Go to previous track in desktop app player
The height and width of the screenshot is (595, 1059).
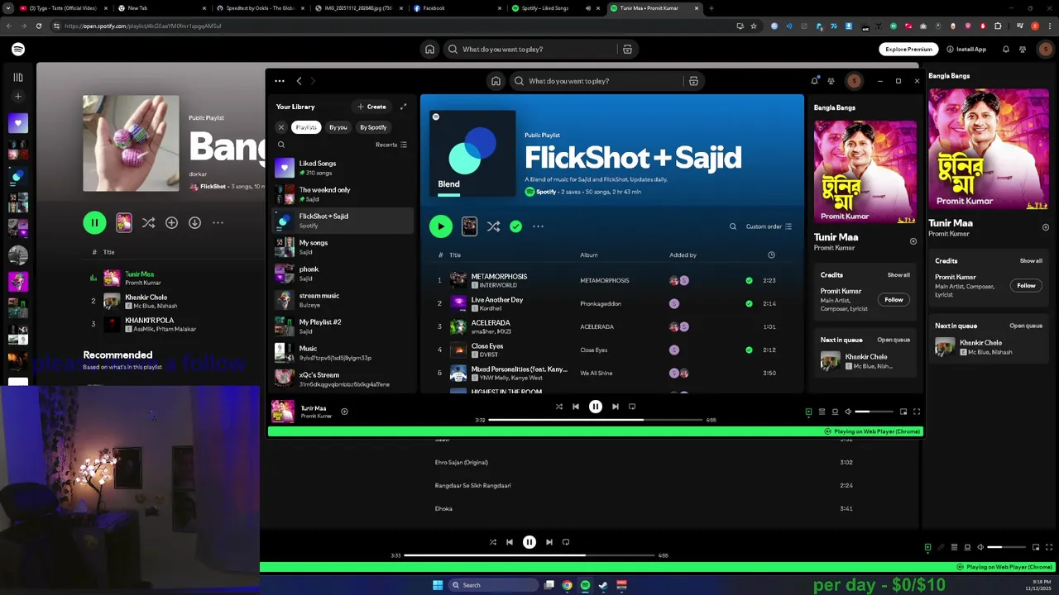[576, 407]
